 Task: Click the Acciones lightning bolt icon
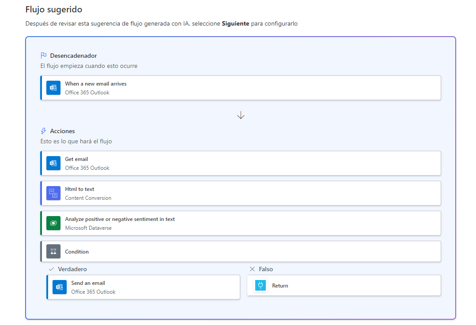point(43,131)
